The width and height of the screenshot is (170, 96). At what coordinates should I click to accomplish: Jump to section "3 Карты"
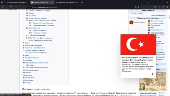click(x=26, y=43)
